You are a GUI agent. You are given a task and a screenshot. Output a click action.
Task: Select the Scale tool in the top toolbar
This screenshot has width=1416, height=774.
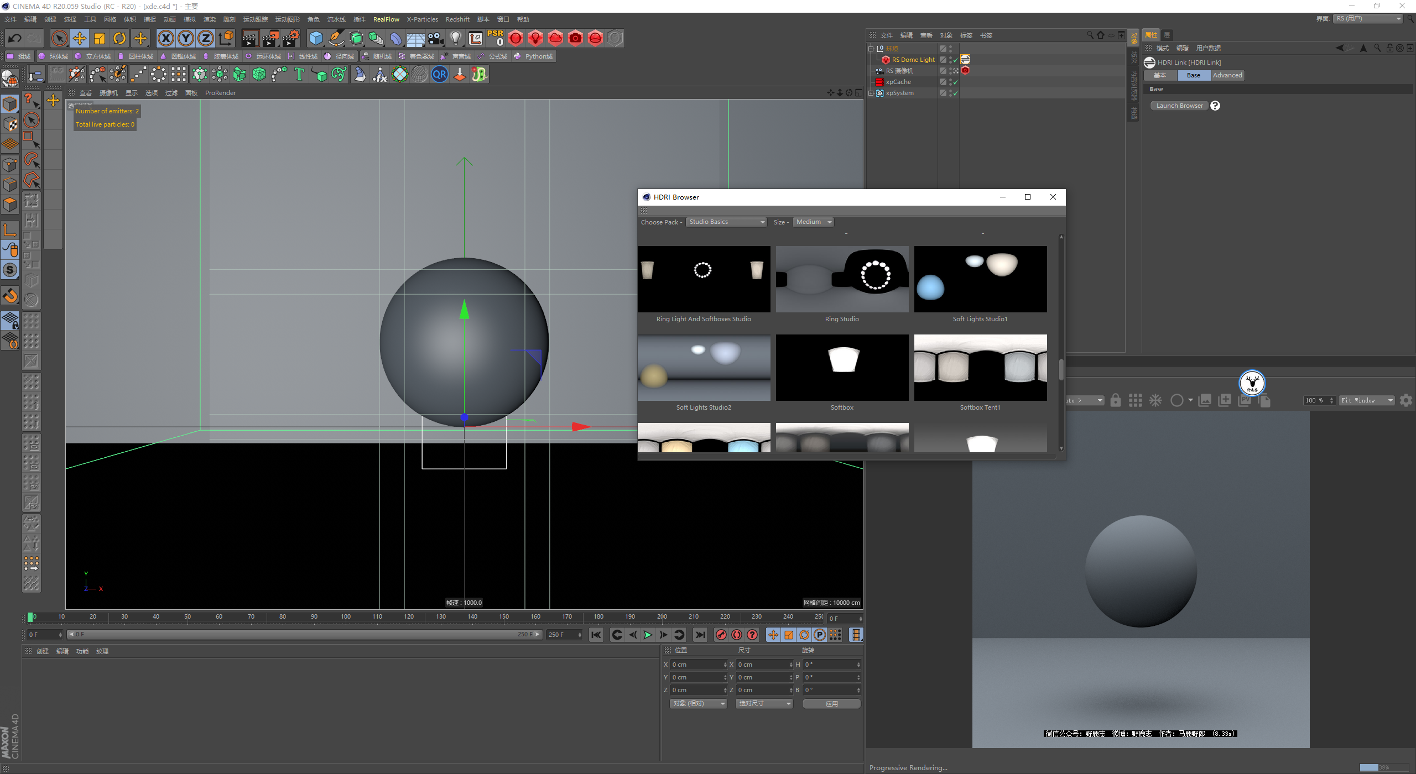[x=100, y=38]
